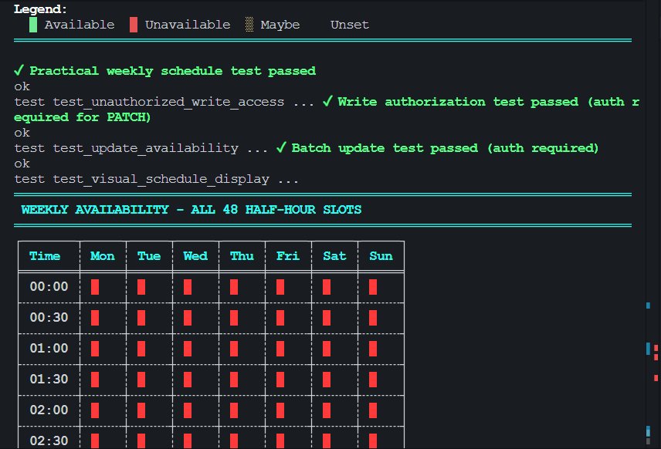Toggle the Tuesday 02:30 availability marker
661x449 pixels.
[x=142, y=441]
